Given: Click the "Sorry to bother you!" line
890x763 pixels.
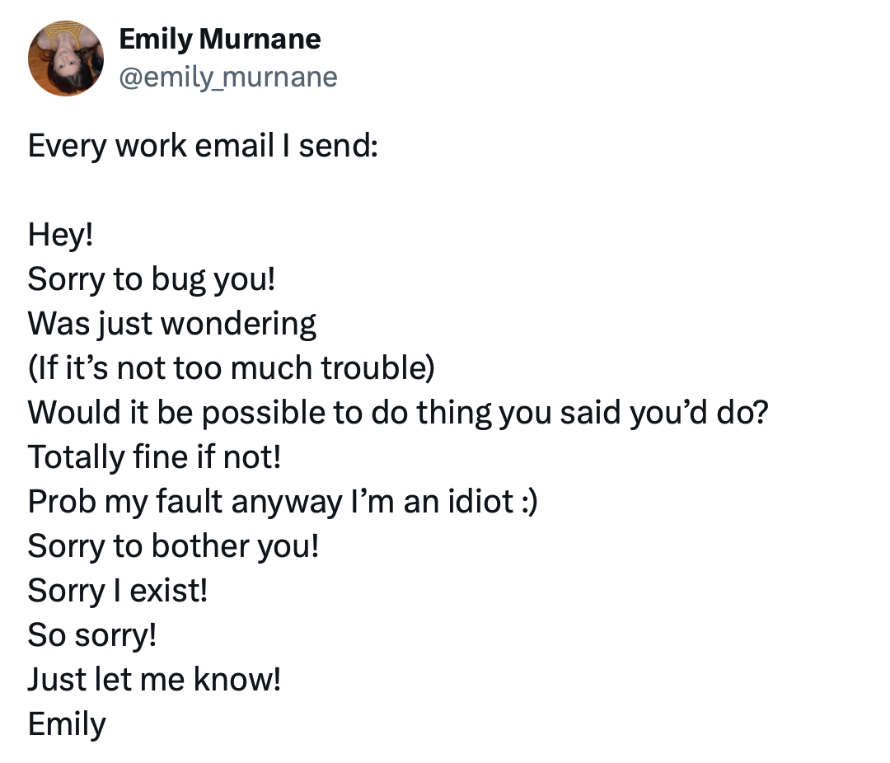Looking at the screenshot, I should 173,546.
